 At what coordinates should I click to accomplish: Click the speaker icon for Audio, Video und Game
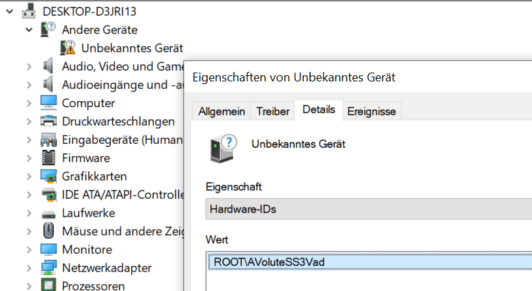48,66
